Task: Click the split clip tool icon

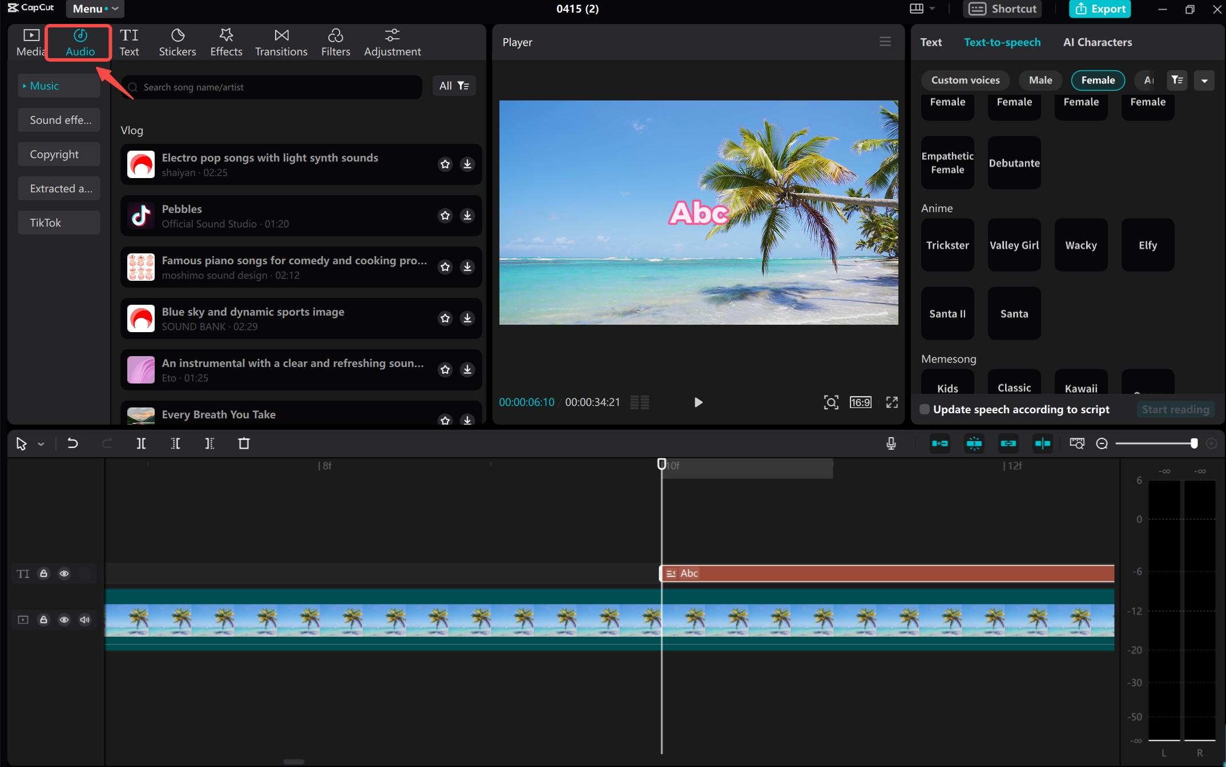Action: coord(141,443)
